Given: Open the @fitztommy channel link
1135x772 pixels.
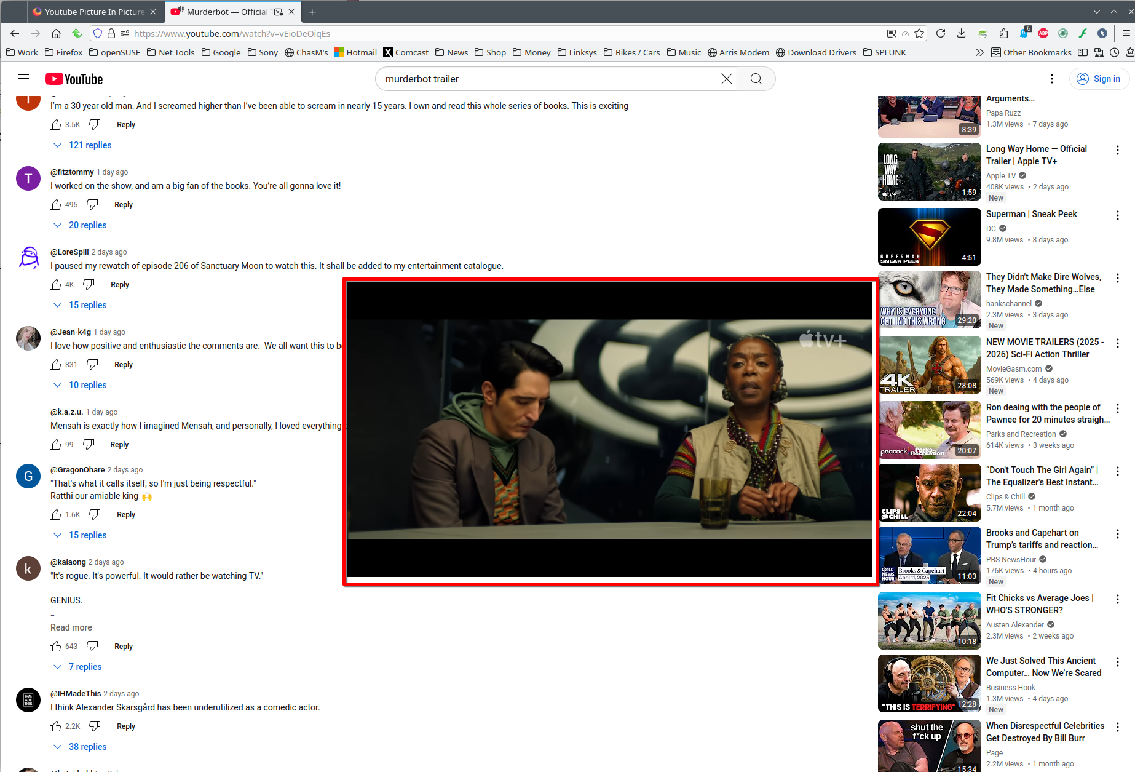Looking at the screenshot, I should point(72,172).
